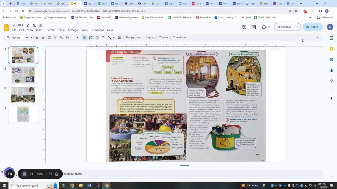Click the Get add-ons plus icon
This screenshot has height=189, width=337.
pyautogui.click(x=331, y=98)
